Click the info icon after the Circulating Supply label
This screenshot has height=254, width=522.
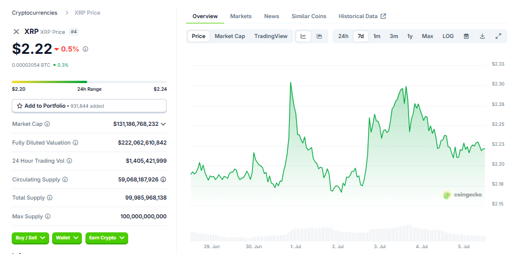coord(65,180)
